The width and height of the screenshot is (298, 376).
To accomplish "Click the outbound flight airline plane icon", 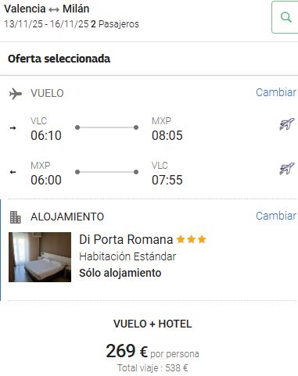I will [x=287, y=124].
